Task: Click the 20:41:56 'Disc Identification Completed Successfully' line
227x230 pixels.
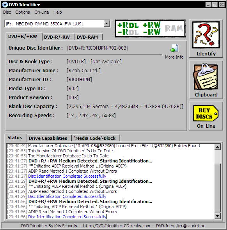Action: point(57,217)
